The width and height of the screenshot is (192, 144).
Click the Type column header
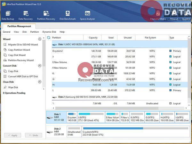[178, 37]
